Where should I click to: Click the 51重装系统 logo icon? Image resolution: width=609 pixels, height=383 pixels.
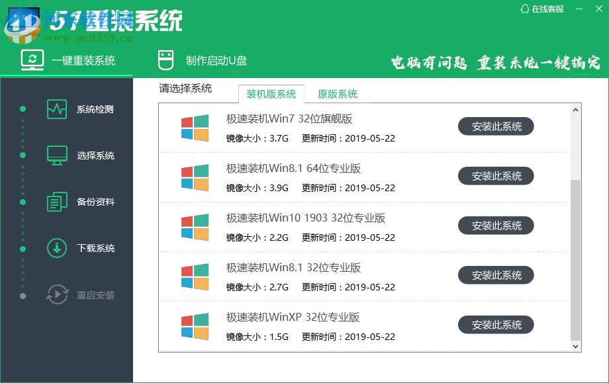coord(23,22)
